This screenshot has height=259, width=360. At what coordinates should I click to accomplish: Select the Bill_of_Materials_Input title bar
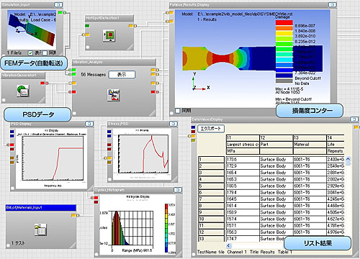pyautogui.click(x=41, y=208)
